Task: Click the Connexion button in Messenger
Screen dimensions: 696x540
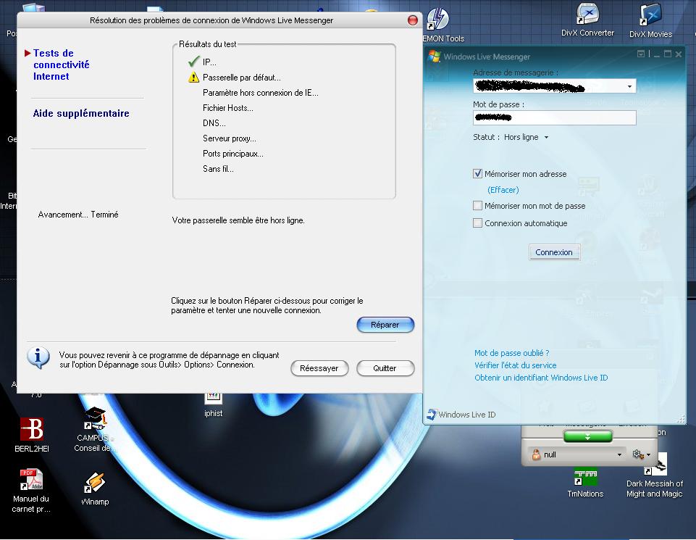Action: (554, 252)
